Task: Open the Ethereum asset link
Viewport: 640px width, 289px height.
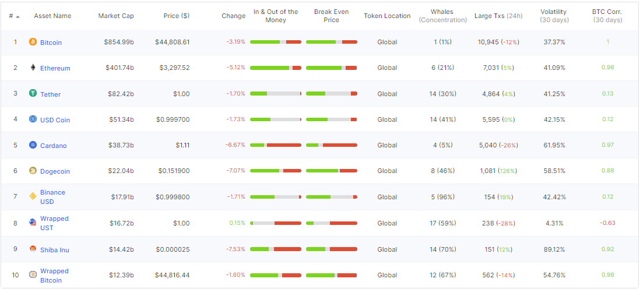Action: click(55, 68)
